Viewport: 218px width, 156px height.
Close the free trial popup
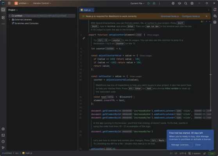198,145
